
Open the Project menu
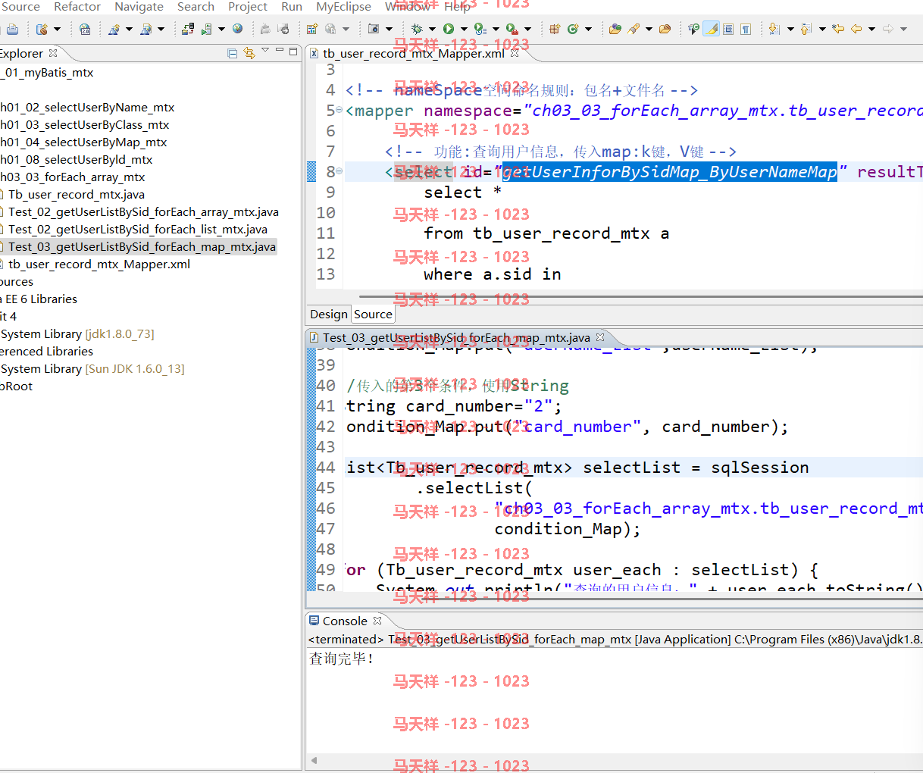point(248,6)
